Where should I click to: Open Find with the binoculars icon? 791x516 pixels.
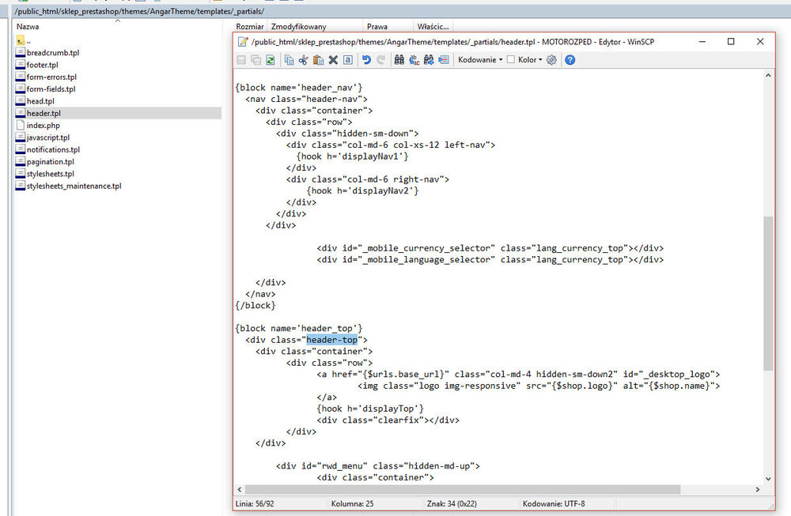tap(399, 60)
